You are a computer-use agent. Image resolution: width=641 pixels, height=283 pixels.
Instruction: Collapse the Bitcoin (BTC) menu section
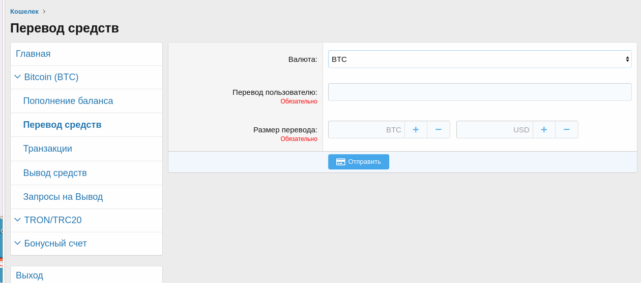click(x=51, y=77)
